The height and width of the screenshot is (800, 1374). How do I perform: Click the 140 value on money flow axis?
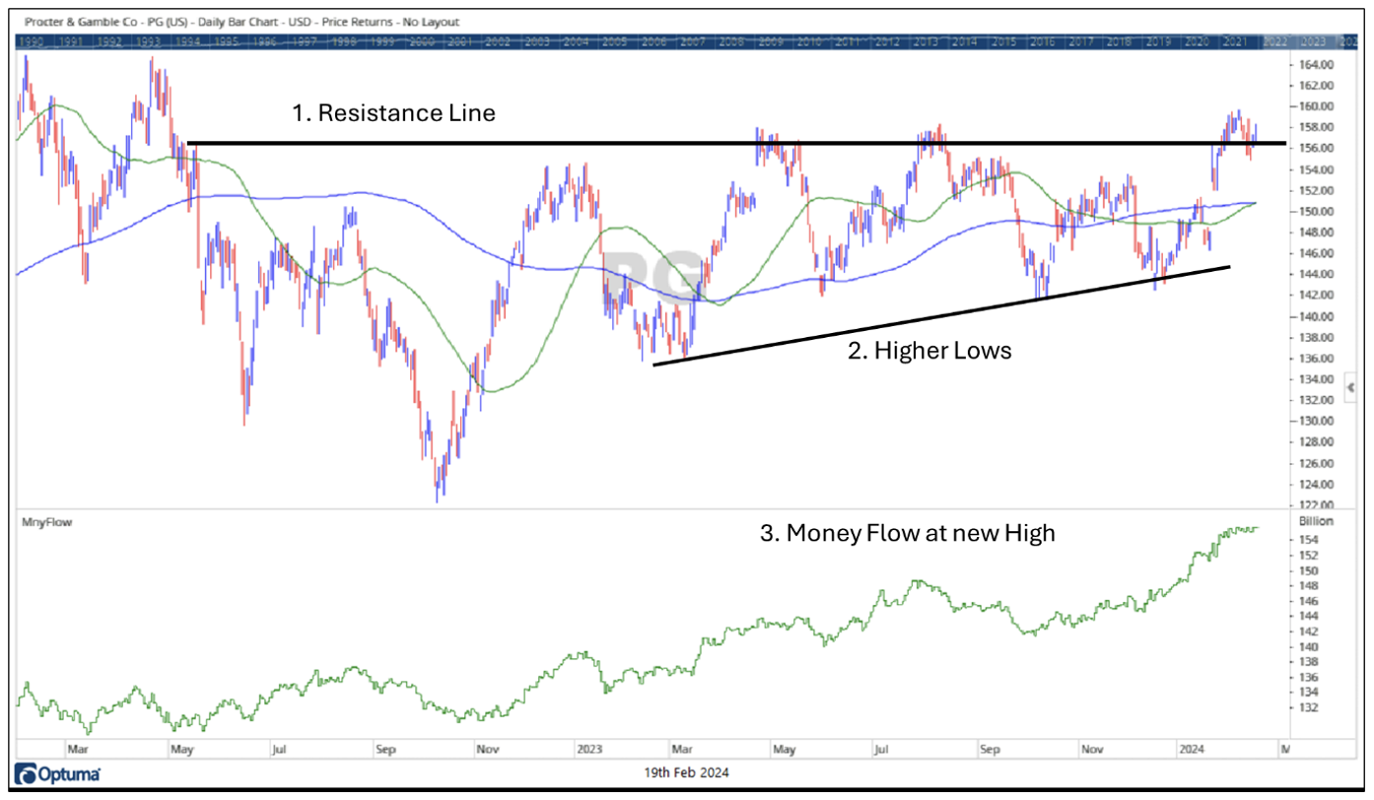(x=1309, y=646)
